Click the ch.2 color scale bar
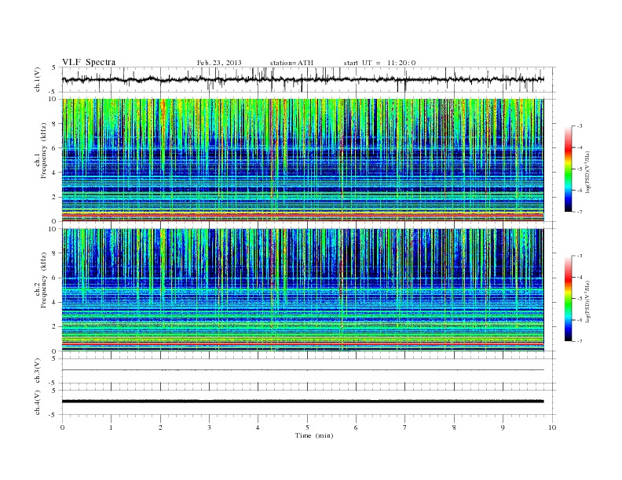 [568, 298]
